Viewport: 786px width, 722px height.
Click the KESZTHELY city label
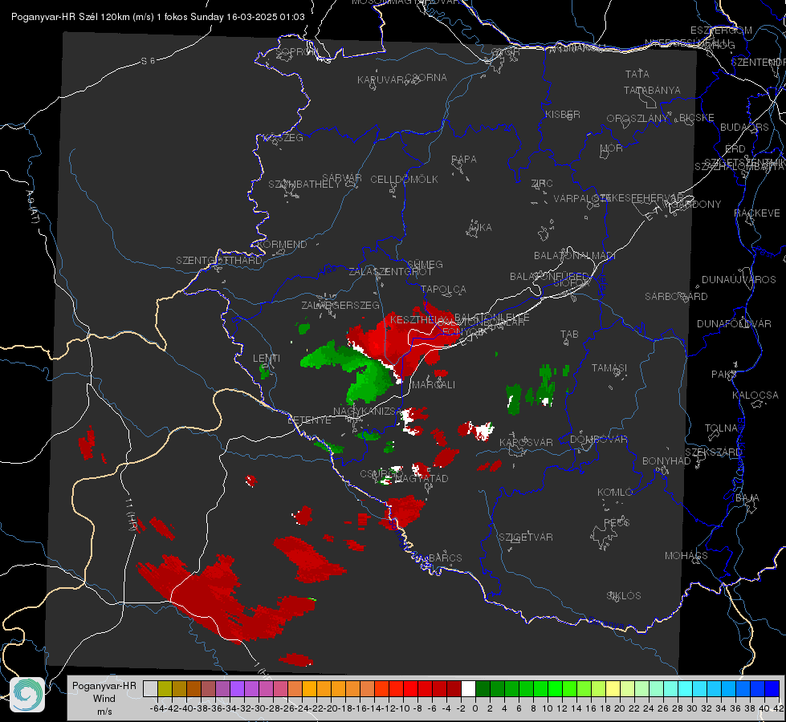pos(417,319)
